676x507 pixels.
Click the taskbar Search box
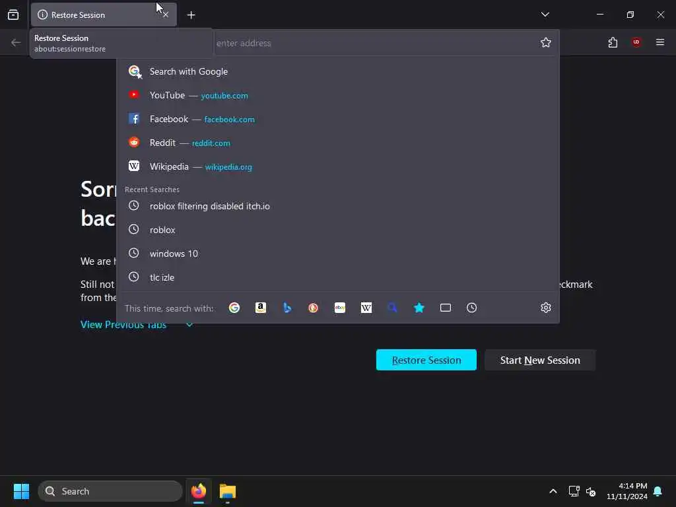(x=110, y=491)
